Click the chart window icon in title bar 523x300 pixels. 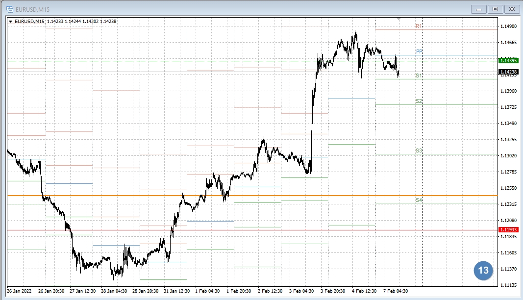coord(9,9)
